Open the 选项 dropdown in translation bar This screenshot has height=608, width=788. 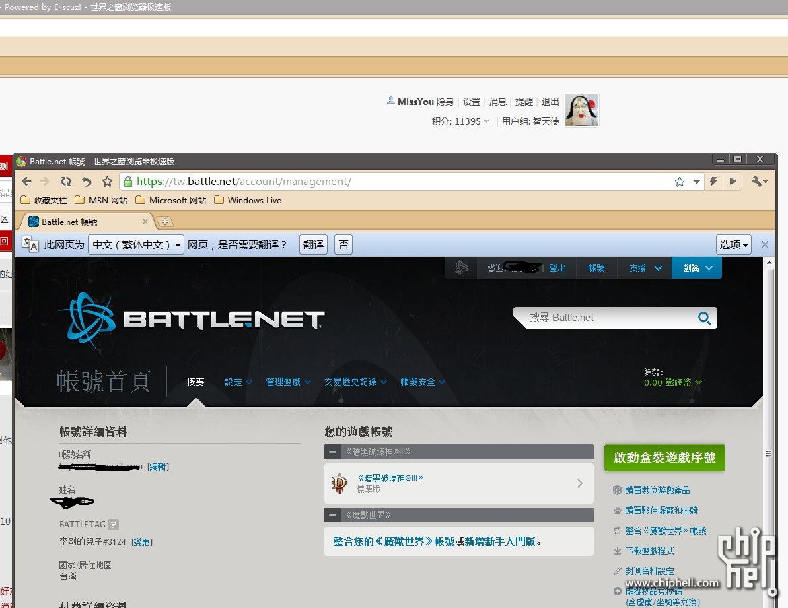tap(733, 244)
